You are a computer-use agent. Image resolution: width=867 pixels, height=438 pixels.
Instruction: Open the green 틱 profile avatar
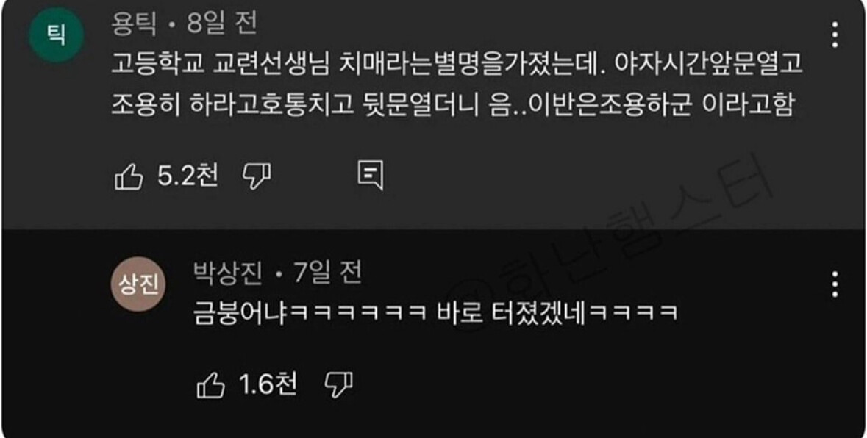pos(57,35)
